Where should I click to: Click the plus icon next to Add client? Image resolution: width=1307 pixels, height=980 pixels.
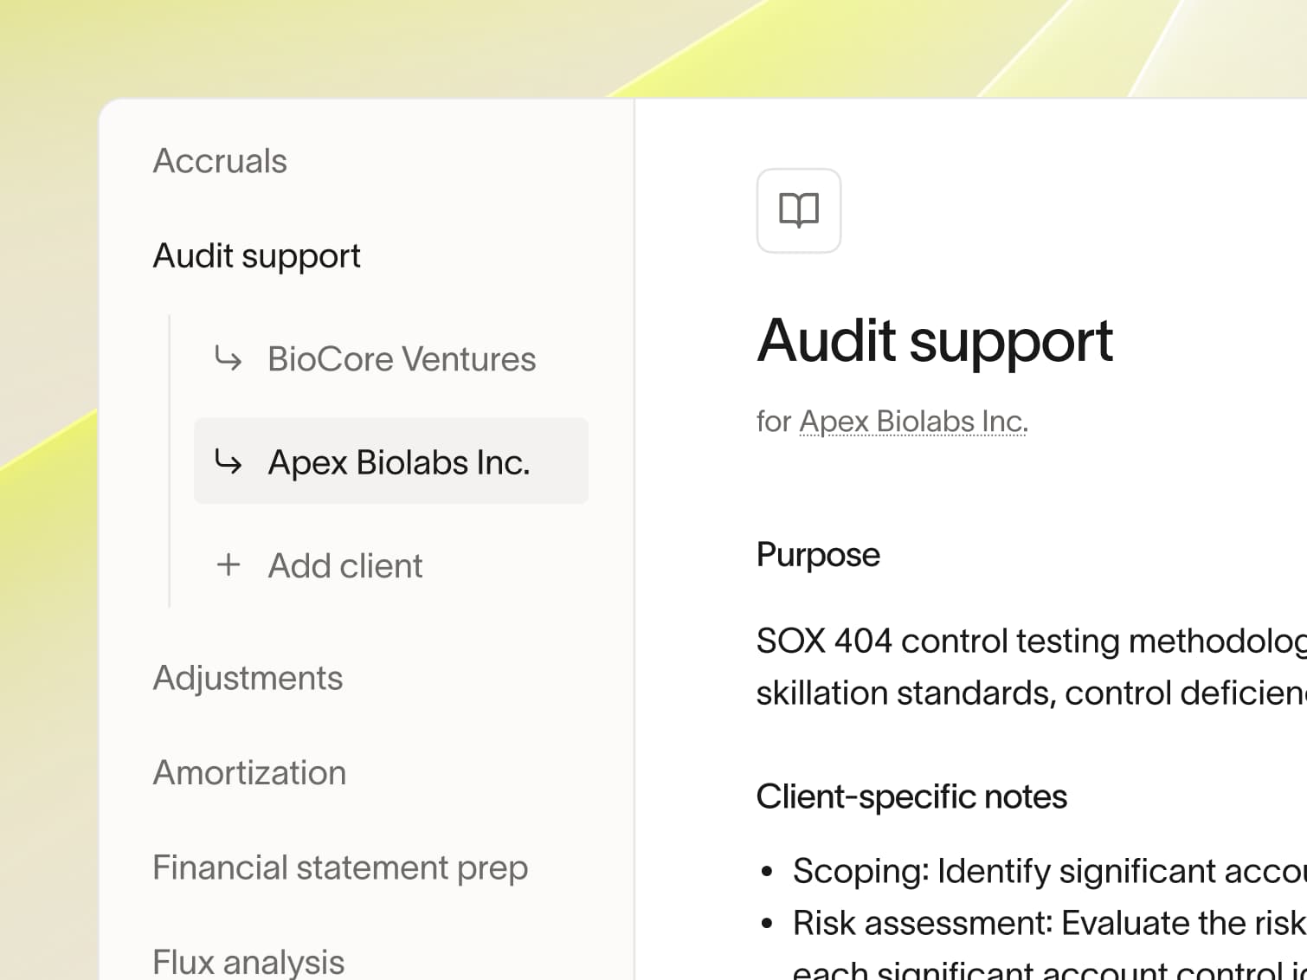pyautogui.click(x=229, y=565)
